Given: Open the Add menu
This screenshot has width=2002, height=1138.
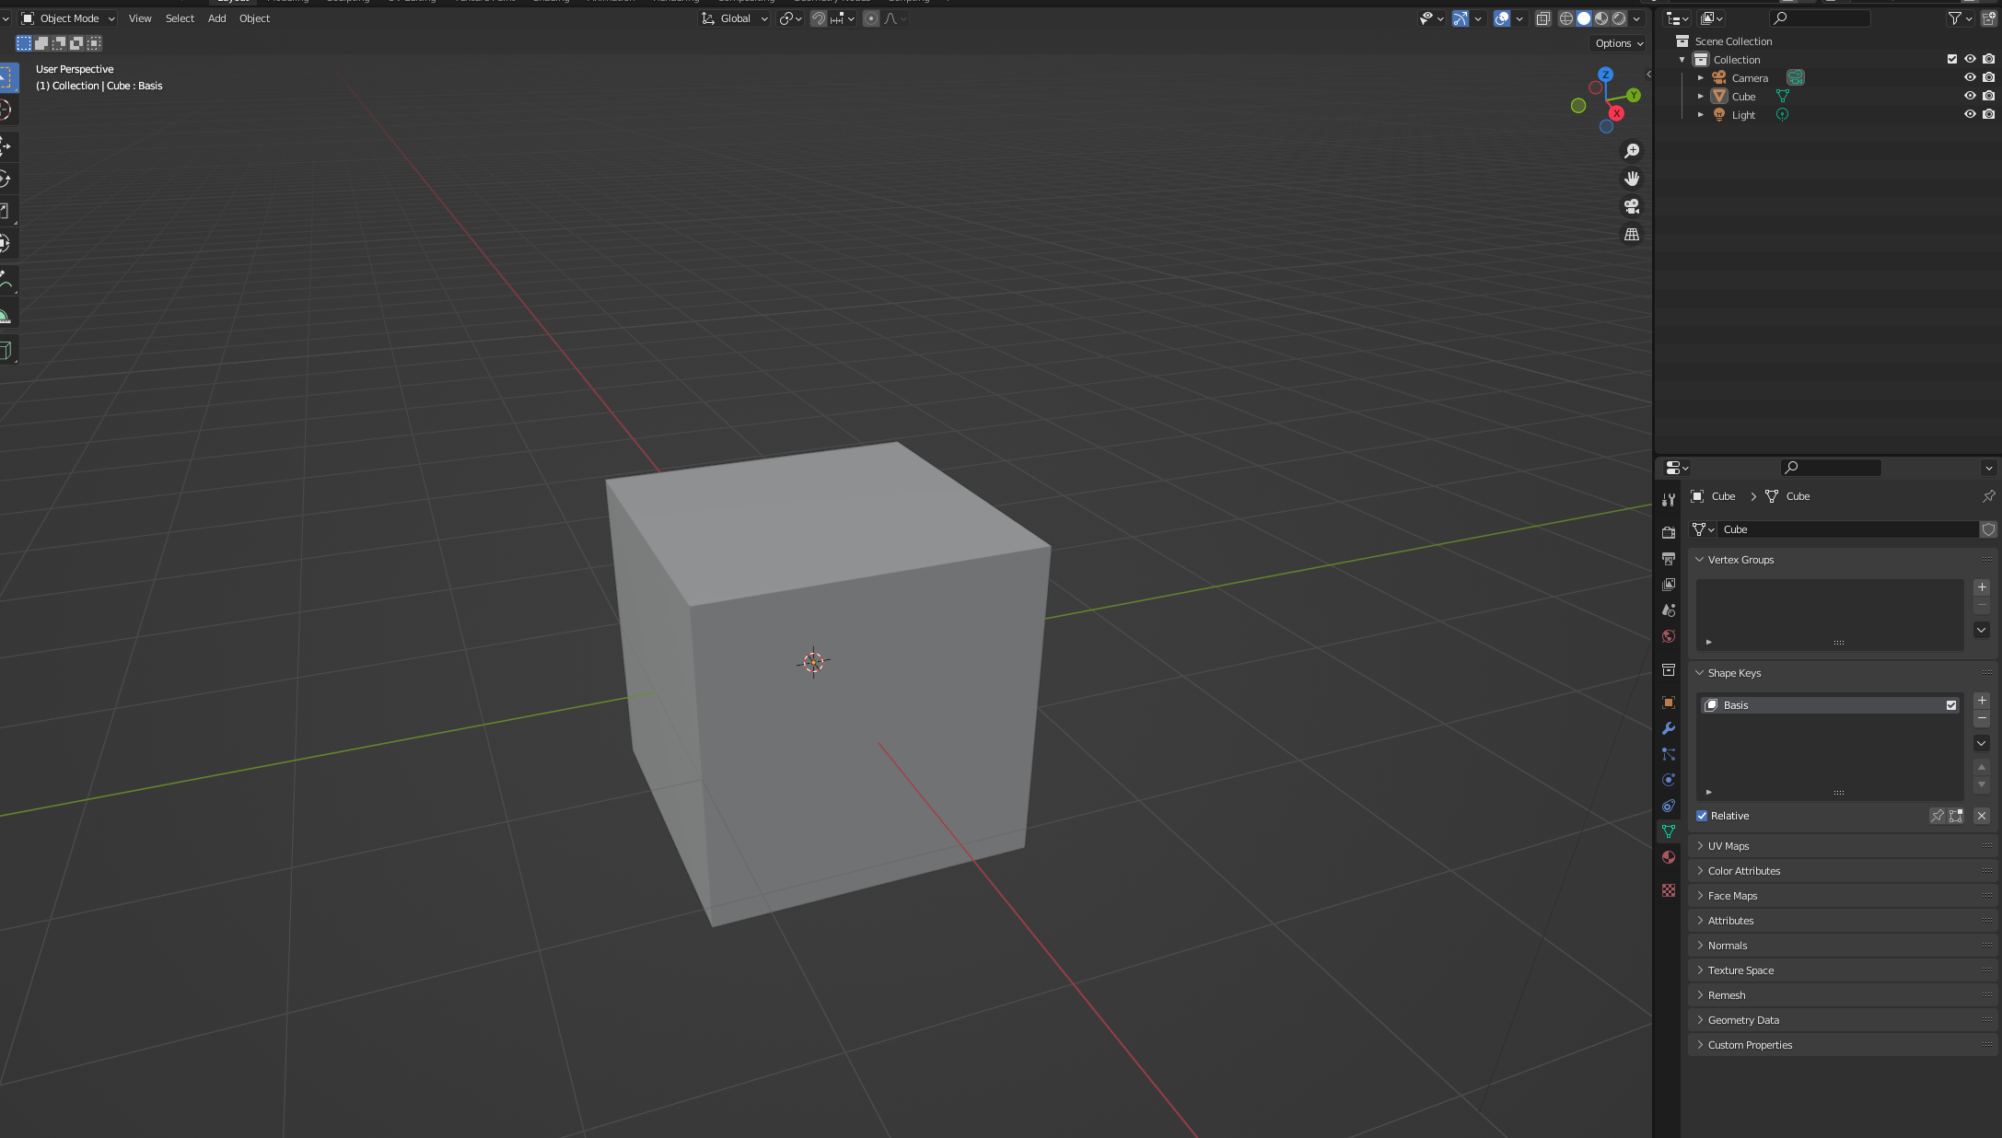Looking at the screenshot, I should pos(216,17).
